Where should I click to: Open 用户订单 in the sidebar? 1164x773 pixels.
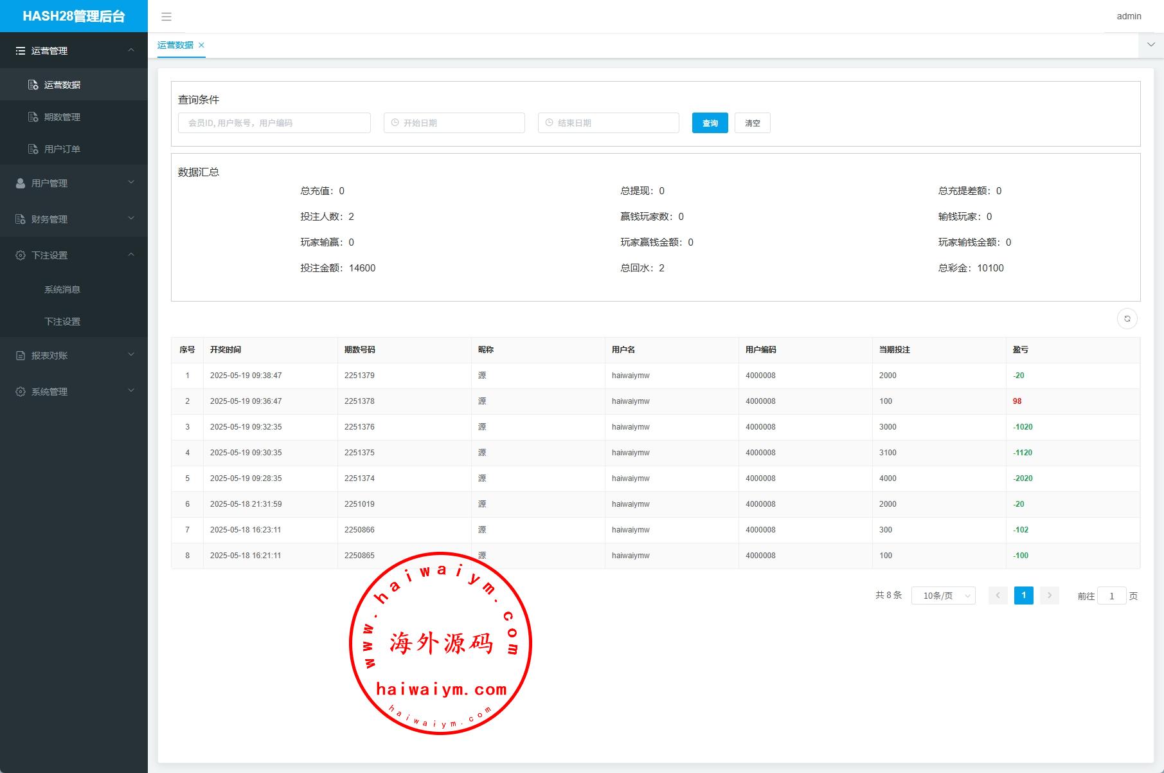tap(62, 149)
